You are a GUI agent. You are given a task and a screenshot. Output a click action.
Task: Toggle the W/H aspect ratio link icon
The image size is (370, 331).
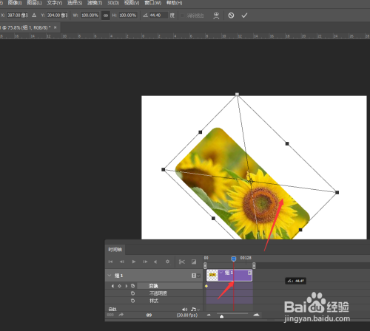tap(106, 16)
